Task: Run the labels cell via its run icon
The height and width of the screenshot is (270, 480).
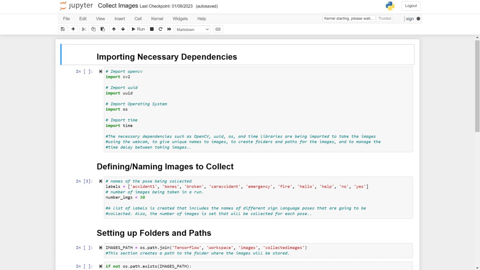Action: coord(100,181)
